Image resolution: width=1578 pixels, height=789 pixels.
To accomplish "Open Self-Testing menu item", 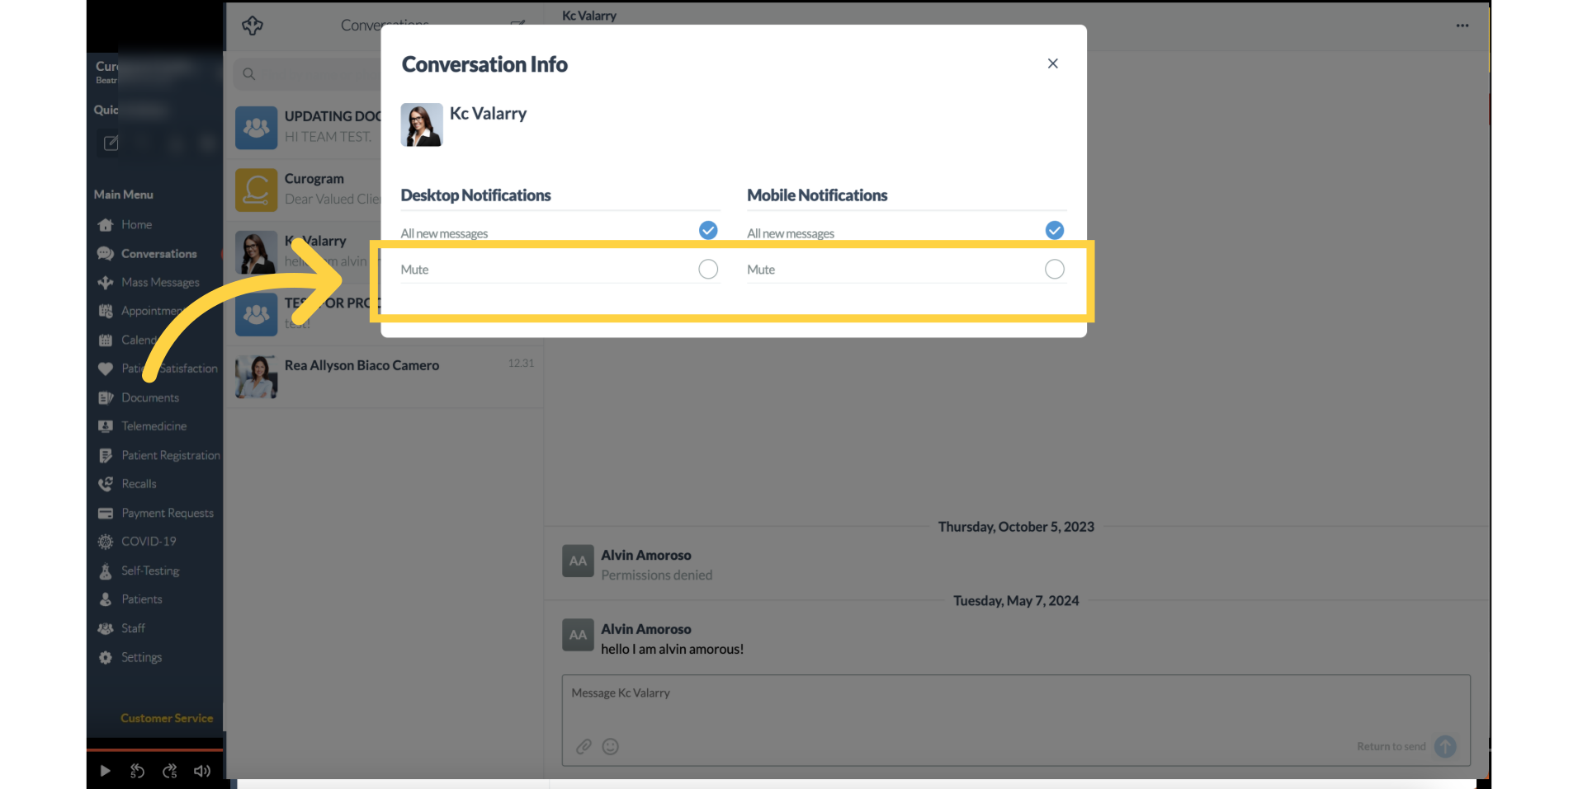I will pos(150,571).
